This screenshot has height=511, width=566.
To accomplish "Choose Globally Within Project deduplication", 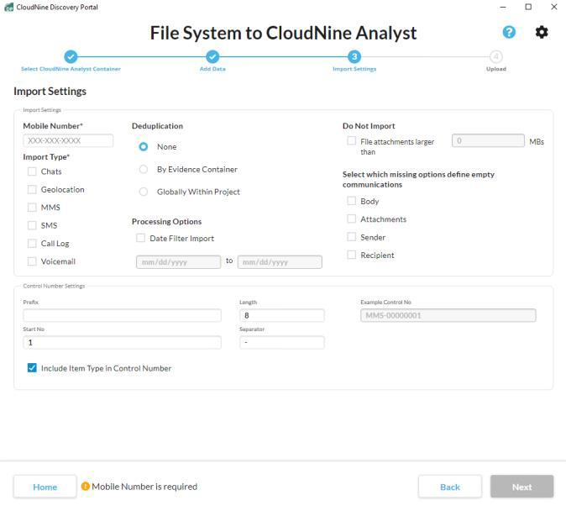I will pos(144,192).
